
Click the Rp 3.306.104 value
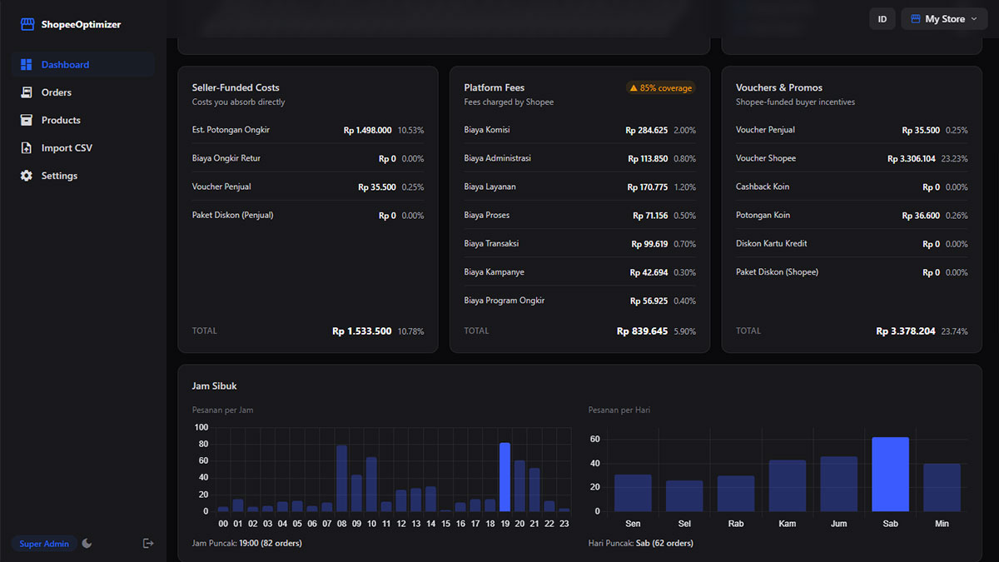912,158
